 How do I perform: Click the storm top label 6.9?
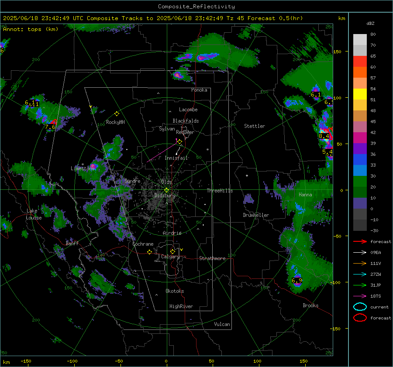coord(297,281)
